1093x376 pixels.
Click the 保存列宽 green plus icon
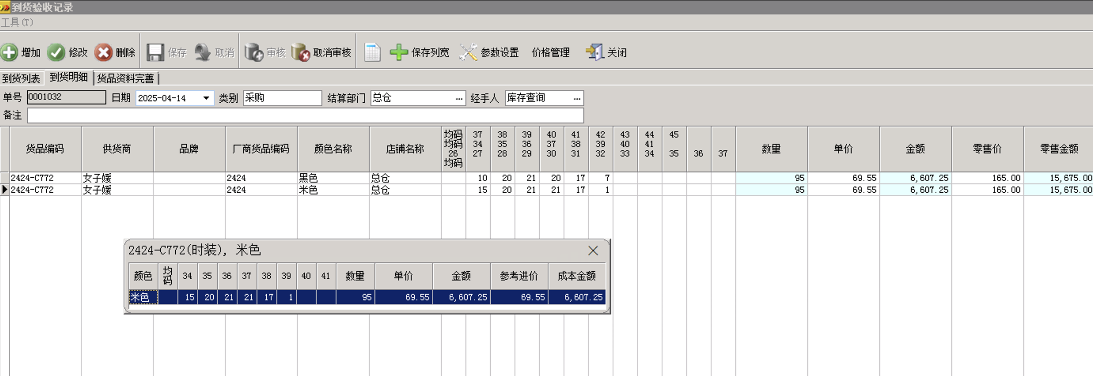point(399,53)
